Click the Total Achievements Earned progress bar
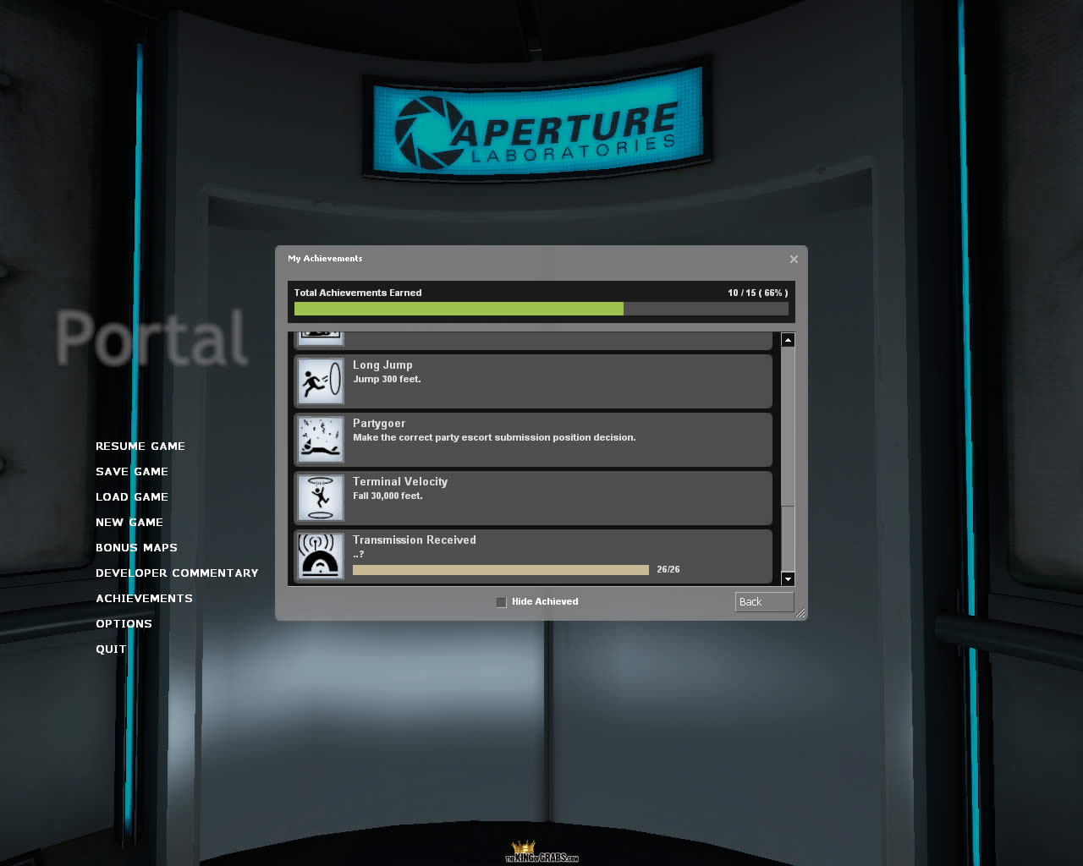This screenshot has width=1083, height=866. pos(541,310)
